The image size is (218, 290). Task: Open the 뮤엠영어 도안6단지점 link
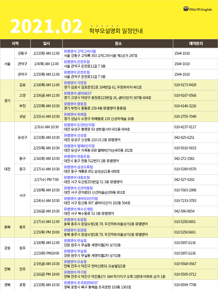(79, 125)
